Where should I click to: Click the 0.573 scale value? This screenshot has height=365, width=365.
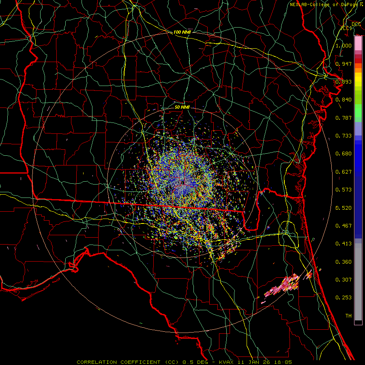point(344,190)
